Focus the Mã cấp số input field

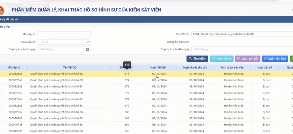point(64,34)
